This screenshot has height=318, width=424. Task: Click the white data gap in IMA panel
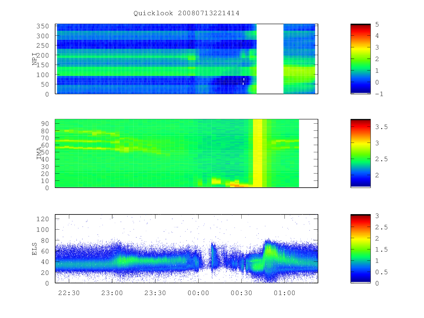point(308,153)
